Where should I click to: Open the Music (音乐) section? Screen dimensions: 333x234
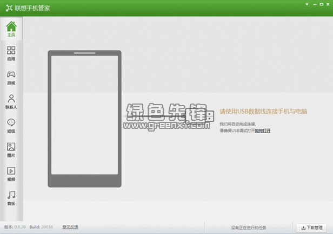11,198
